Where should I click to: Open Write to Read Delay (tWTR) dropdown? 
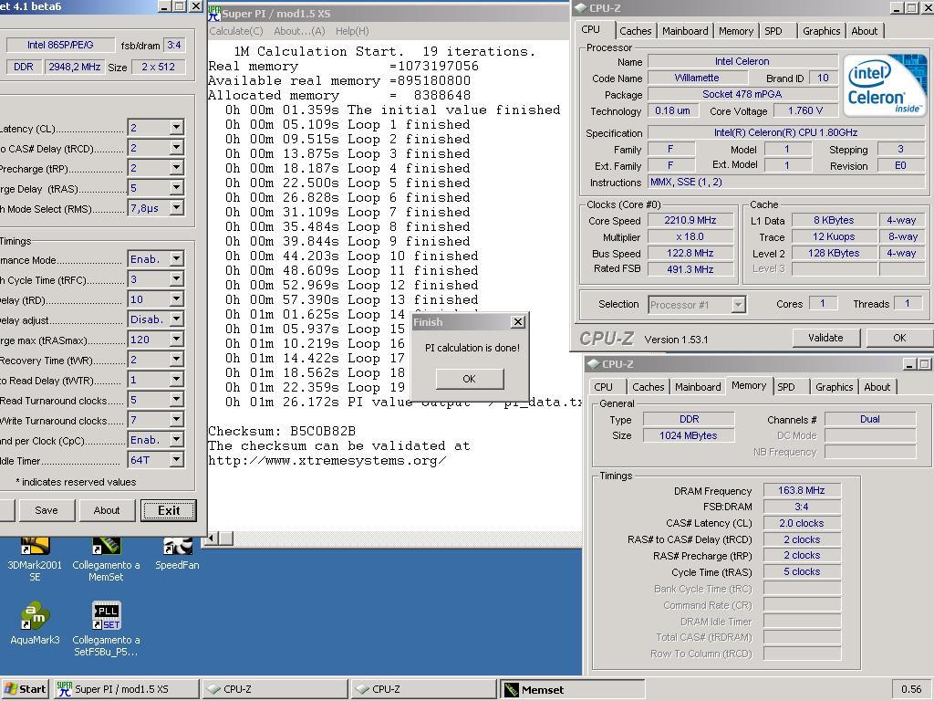176,380
